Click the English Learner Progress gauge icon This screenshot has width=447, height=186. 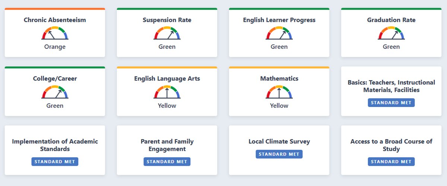tap(279, 33)
